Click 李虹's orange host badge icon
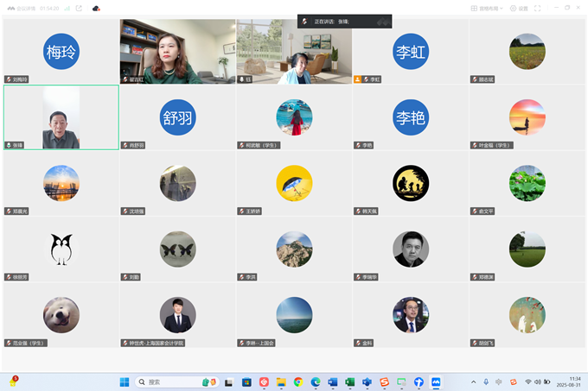The image size is (588, 391). pyautogui.click(x=358, y=79)
